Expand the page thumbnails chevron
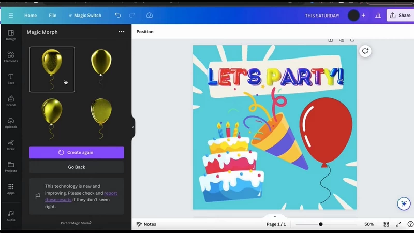 (x=275, y=216)
